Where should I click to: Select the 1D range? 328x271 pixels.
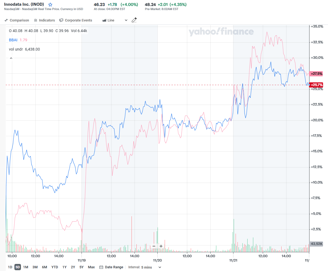[x=10, y=267]
